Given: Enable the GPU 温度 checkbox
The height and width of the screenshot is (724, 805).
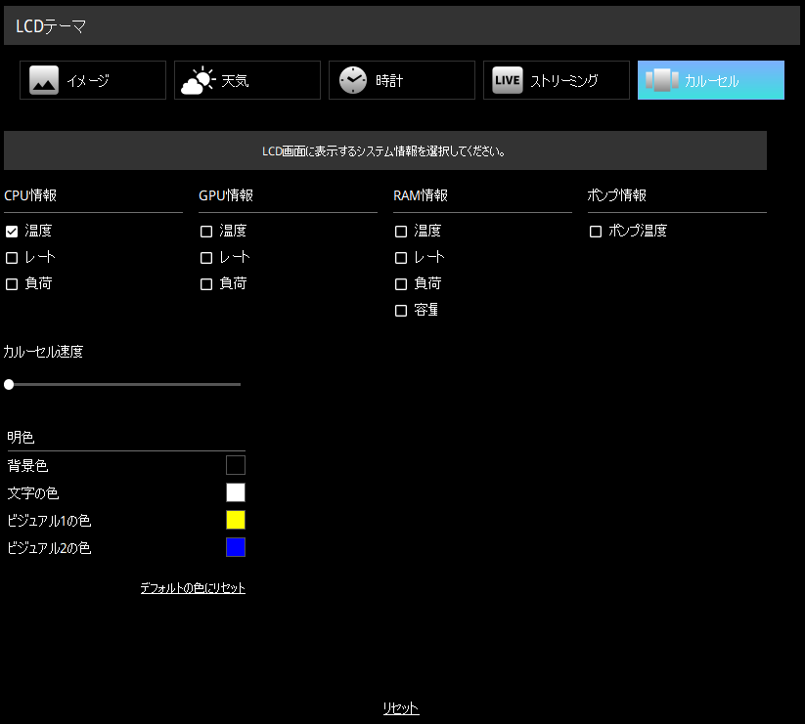Looking at the screenshot, I should coord(206,232).
